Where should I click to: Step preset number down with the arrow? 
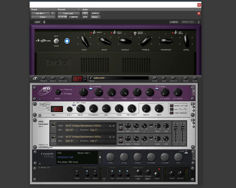[85, 80]
